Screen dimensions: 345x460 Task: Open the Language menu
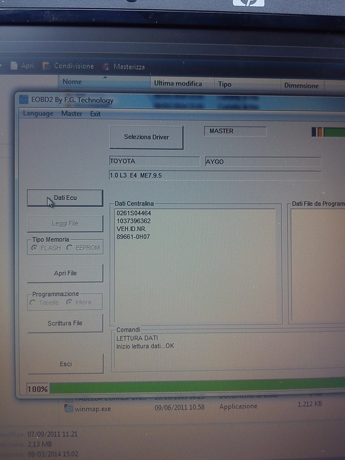pyautogui.click(x=38, y=114)
